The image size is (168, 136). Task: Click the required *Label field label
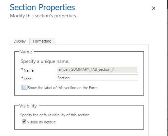(27, 79)
